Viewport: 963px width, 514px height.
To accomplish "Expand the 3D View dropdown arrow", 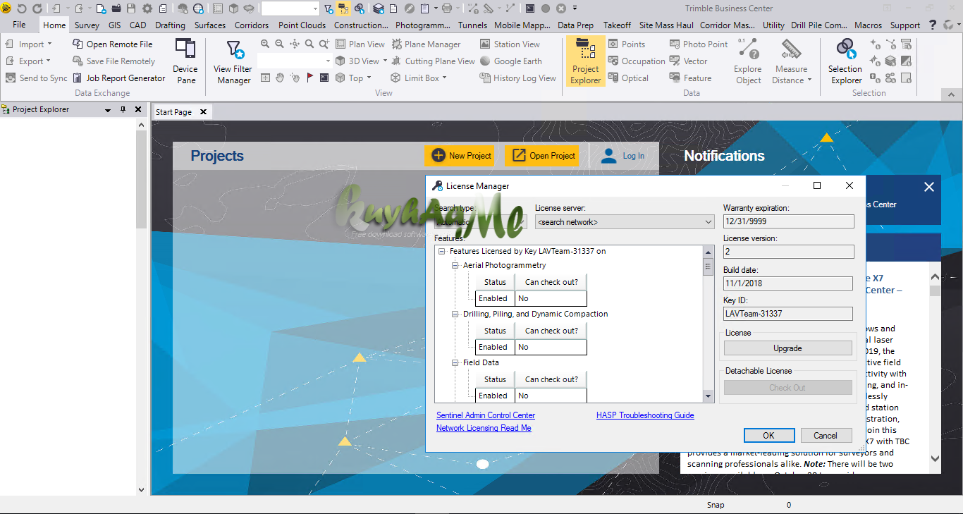I will [x=385, y=61].
